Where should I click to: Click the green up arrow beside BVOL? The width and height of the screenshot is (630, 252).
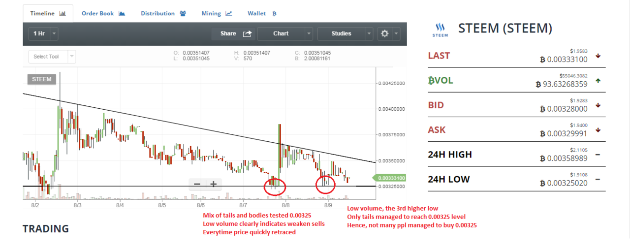pos(598,81)
